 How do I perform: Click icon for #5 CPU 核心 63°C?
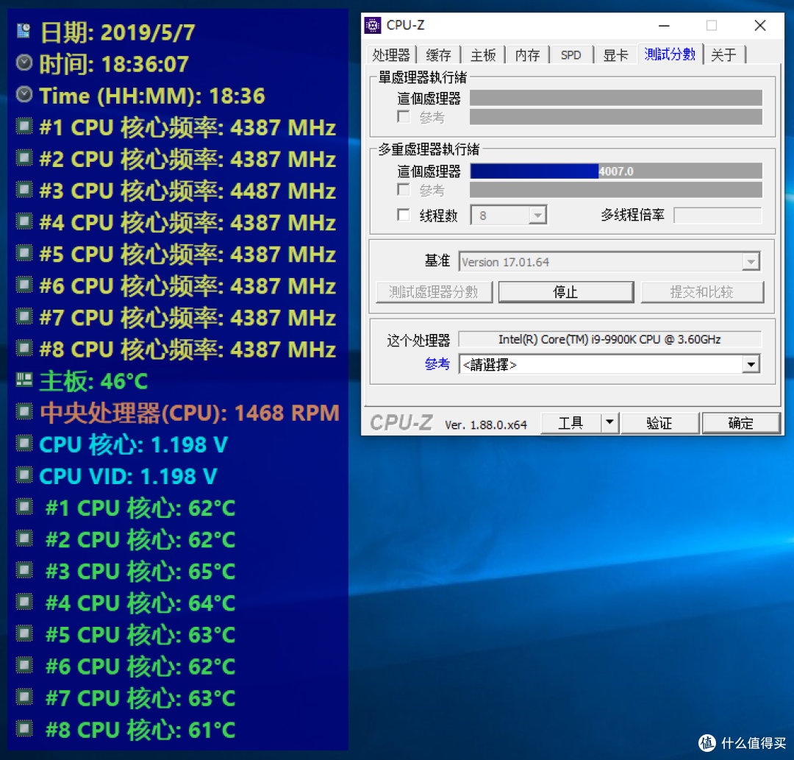point(24,633)
